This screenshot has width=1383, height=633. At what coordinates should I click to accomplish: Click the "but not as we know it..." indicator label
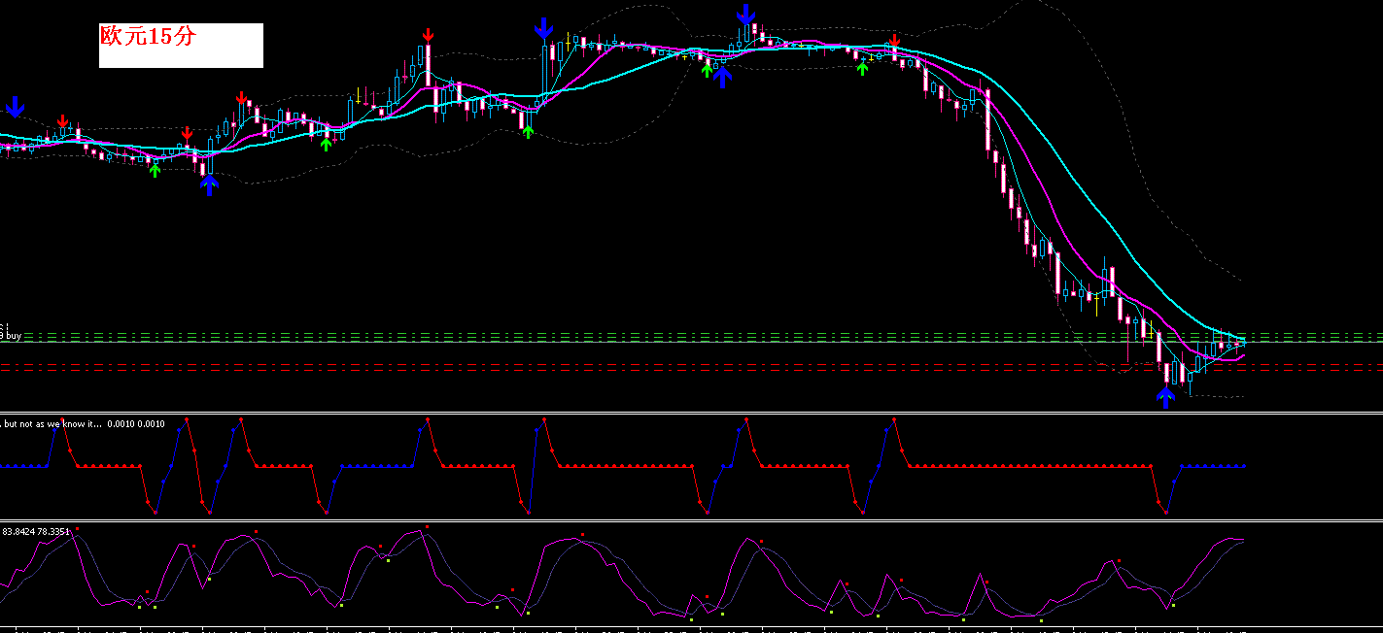coord(52,424)
